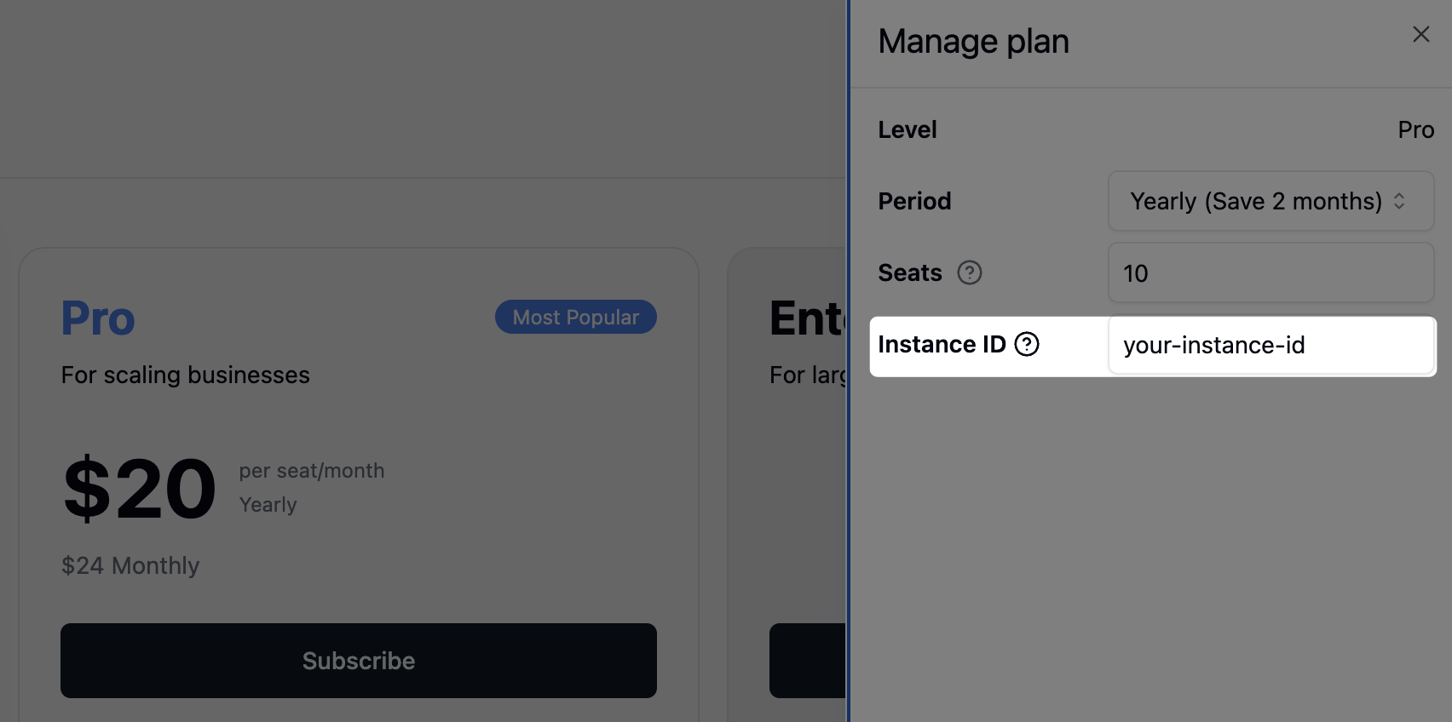1452x722 pixels.
Task: Open the Yearly (Save 2 months) selector
Action: pyautogui.click(x=1270, y=201)
